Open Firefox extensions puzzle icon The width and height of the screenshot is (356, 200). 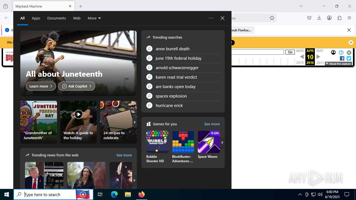point(339,18)
